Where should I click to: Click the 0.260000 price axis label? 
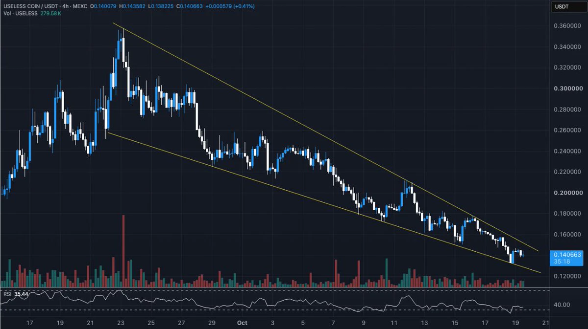(x=567, y=130)
